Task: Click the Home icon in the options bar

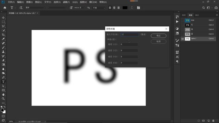Action: click(x=5, y=8)
